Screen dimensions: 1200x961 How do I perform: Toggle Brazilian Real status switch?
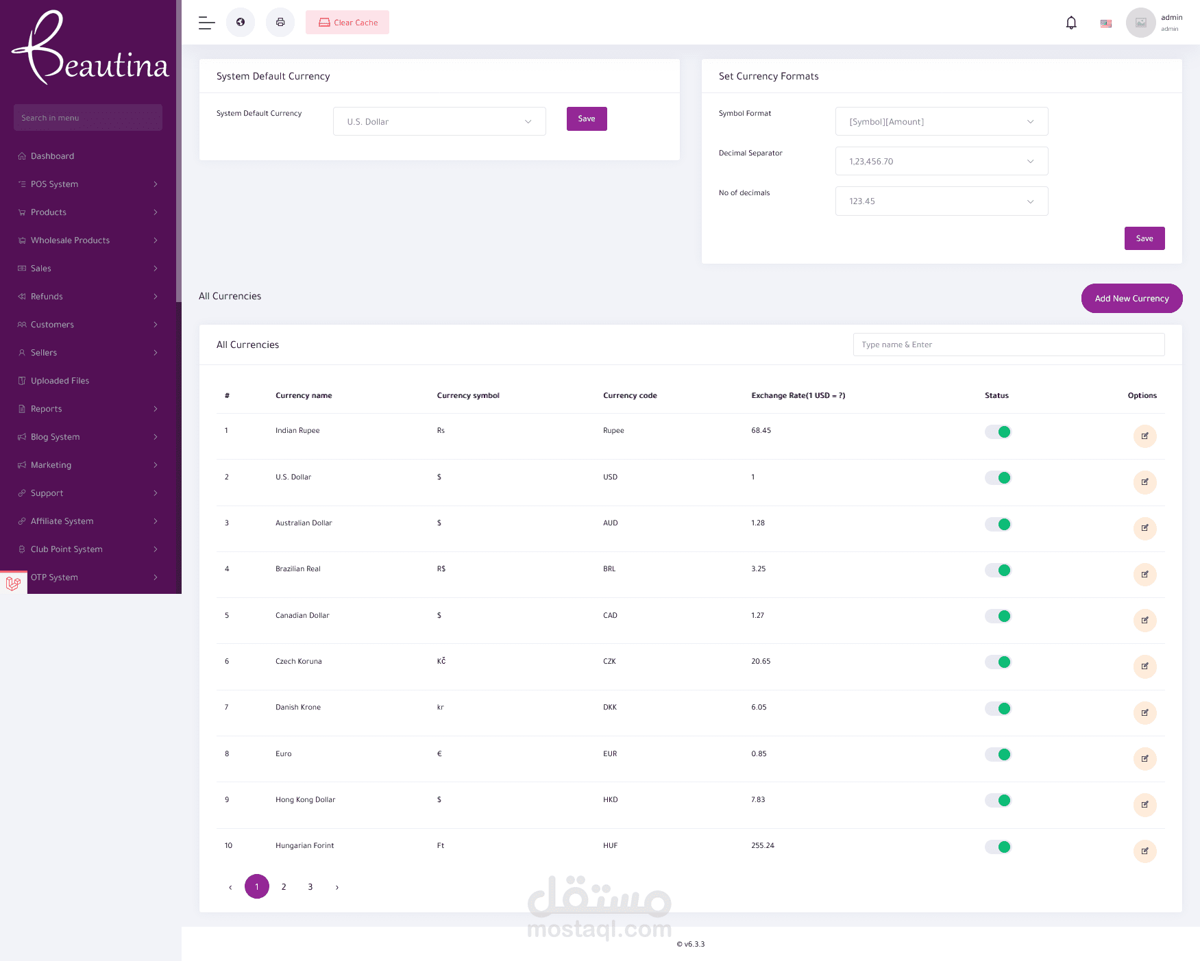click(x=998, y=570)
